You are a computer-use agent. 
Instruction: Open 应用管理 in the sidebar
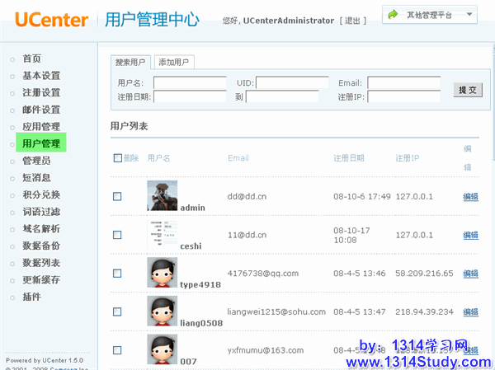point(40,127)
